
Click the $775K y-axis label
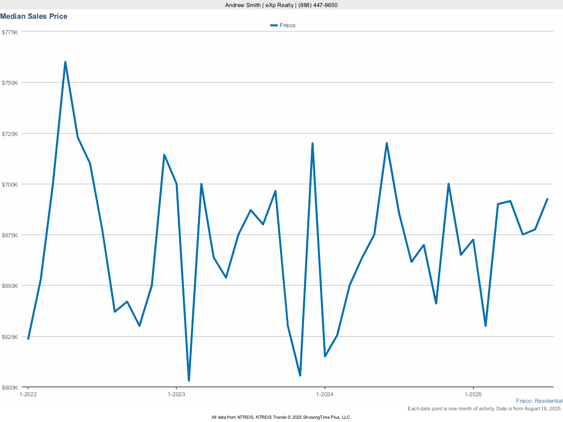click(10, 32)
